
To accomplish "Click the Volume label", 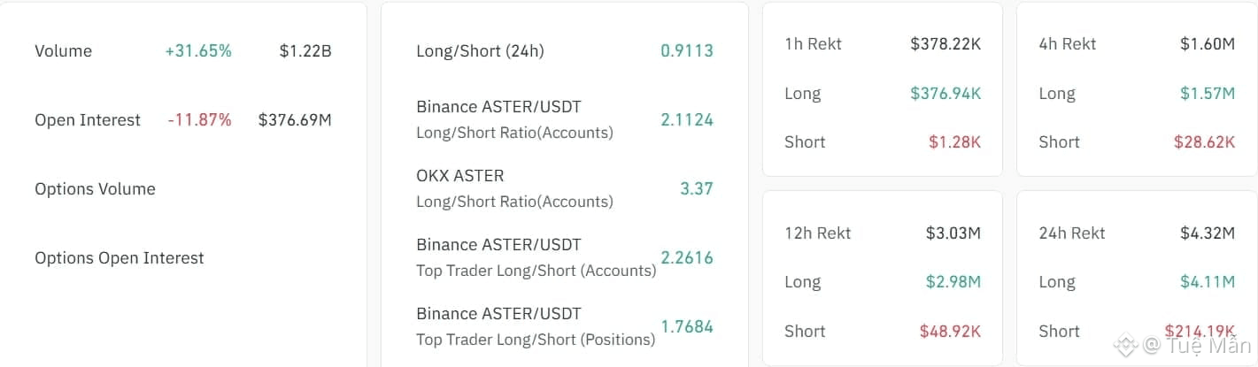I will tap(63, 51).
